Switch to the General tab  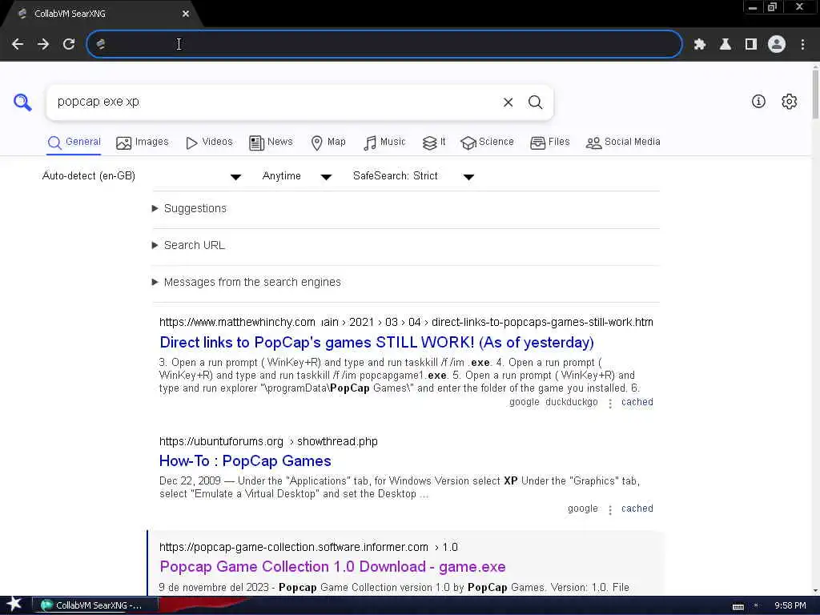pyautogui.click(x=74, y=143)
